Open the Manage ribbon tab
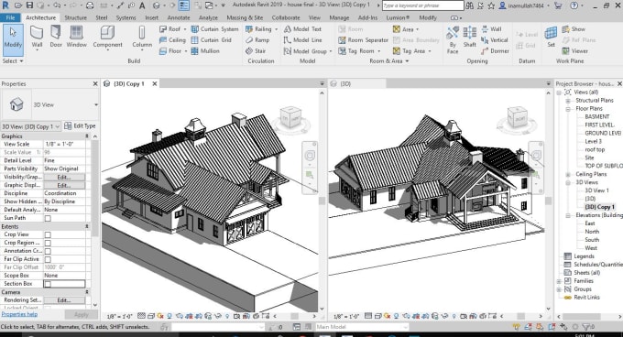The width and height of the screenshot is (623, 337). [x=339, y=18]
